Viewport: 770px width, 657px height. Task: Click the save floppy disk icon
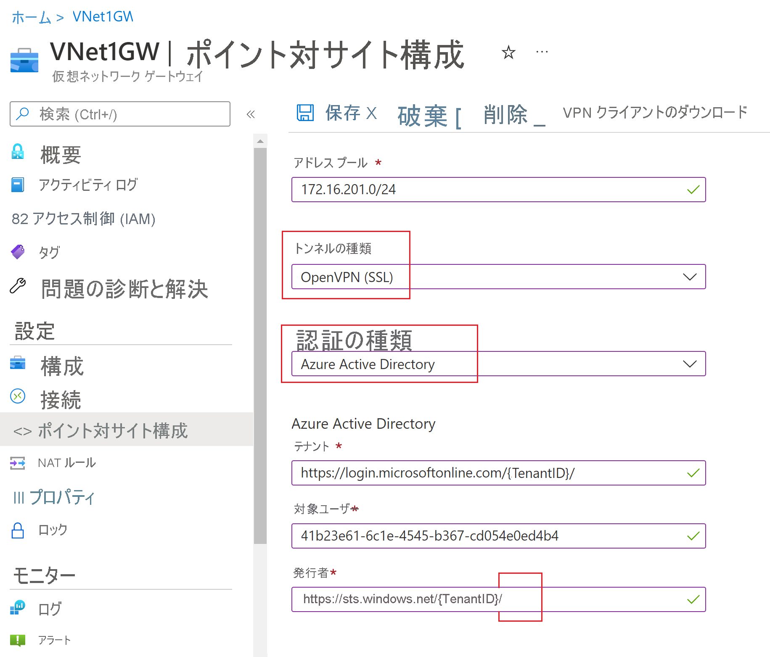(305, 113)
